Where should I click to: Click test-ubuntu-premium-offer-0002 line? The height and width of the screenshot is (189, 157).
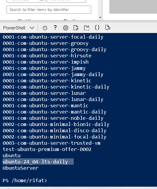point(47,149)
